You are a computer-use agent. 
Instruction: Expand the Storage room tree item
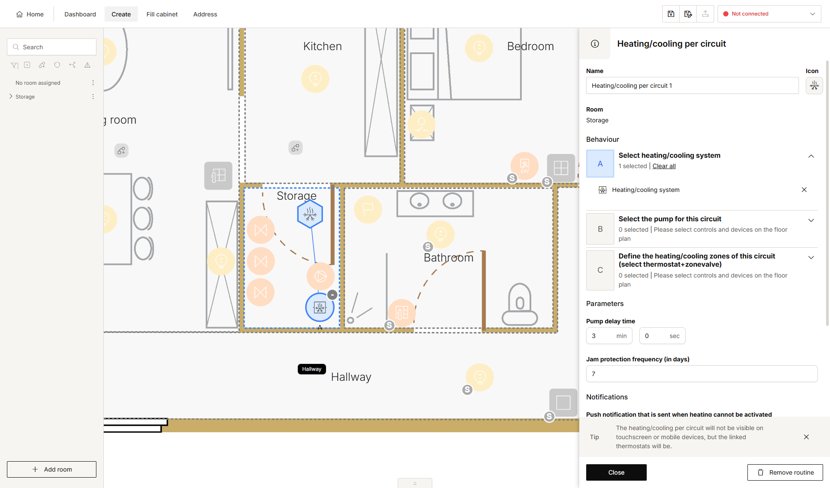11,96
